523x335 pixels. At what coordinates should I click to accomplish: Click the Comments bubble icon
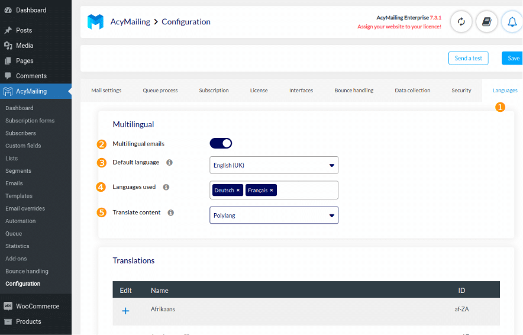pyautogui.click(x=8, y=76)
